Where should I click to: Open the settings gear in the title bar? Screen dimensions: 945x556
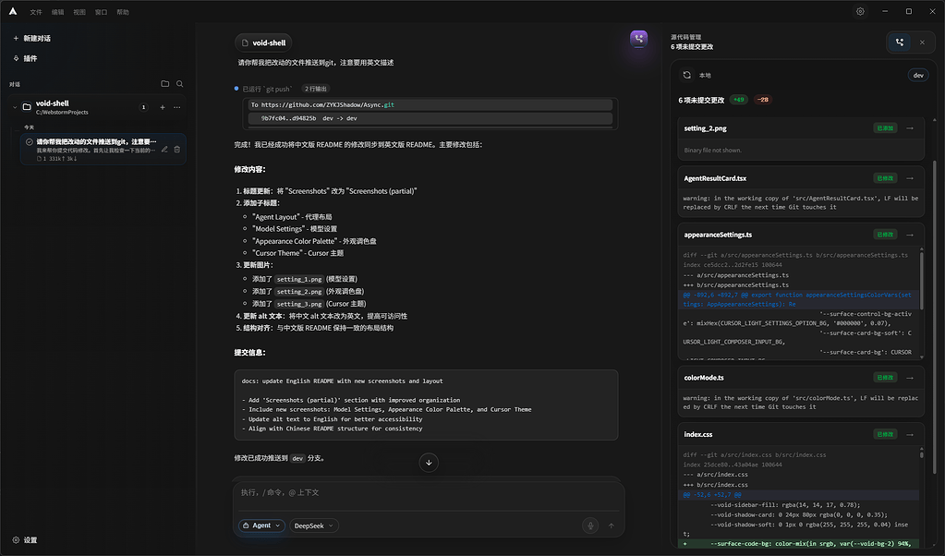[x=860, y=11]
